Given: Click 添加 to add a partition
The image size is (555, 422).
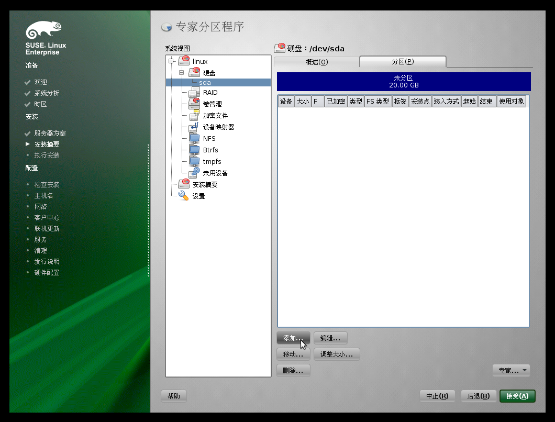Looking at the screenshot, I should [293, 338].
